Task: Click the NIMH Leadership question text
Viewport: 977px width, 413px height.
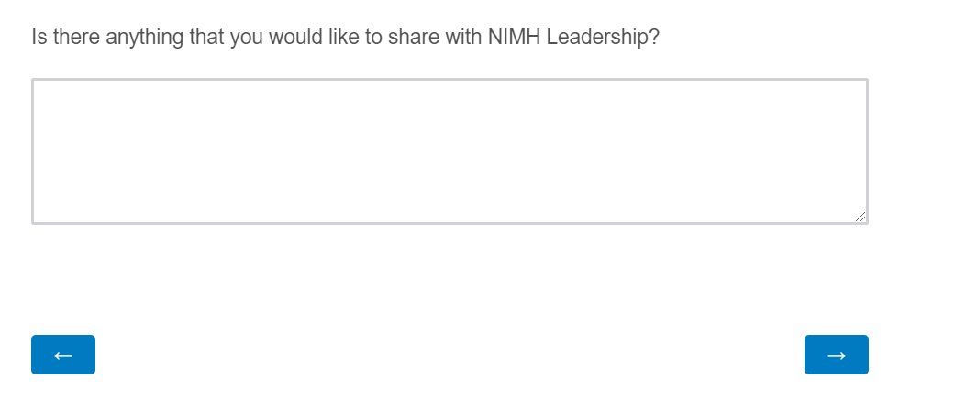Action: point(345,38)
